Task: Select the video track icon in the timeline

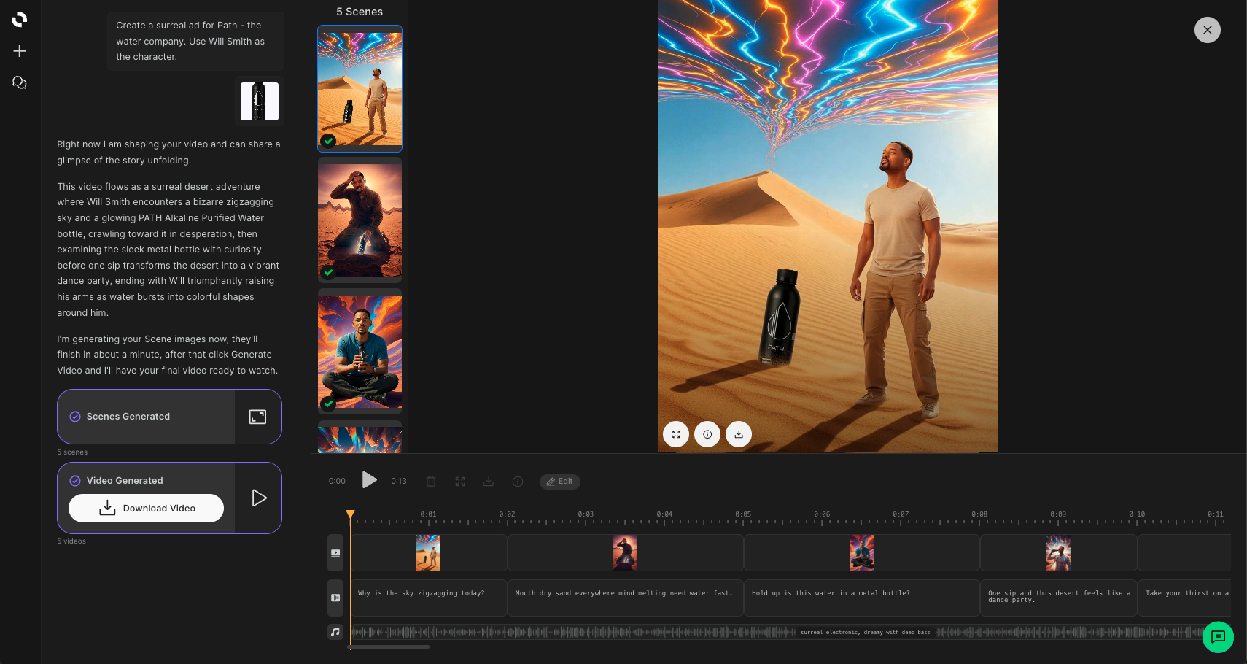Action: 335,553
